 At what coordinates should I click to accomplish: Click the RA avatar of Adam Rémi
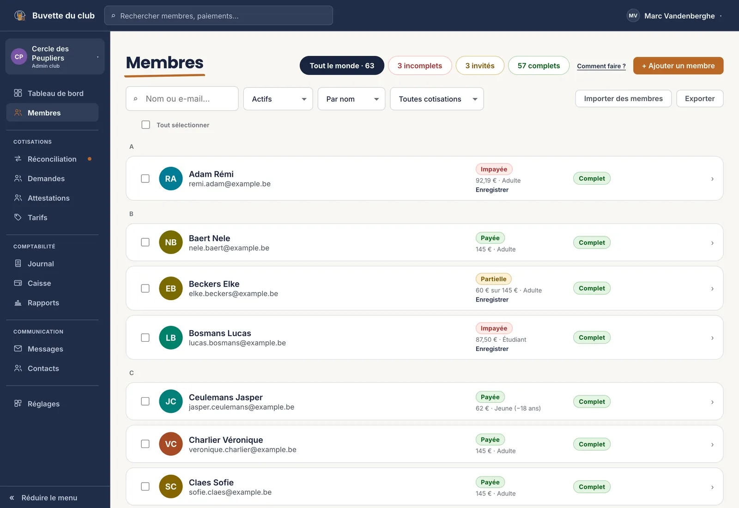171,179
